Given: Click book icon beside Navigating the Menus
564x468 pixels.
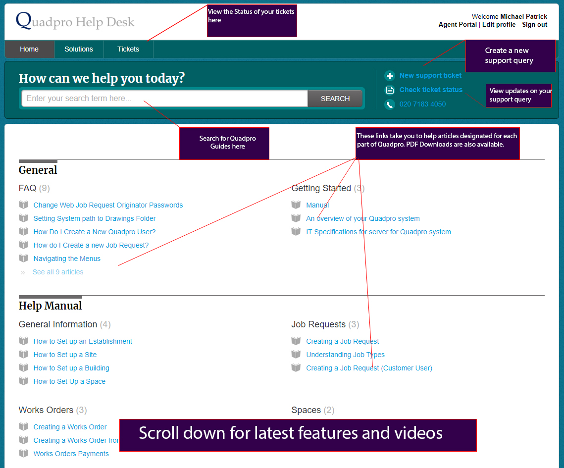Looking at the screenshot, I should [x=24, y=259].
